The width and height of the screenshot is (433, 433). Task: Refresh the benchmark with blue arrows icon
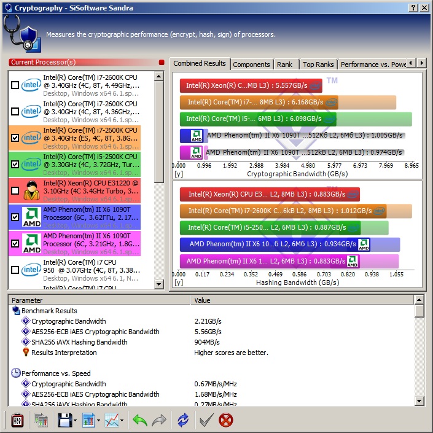183,420
